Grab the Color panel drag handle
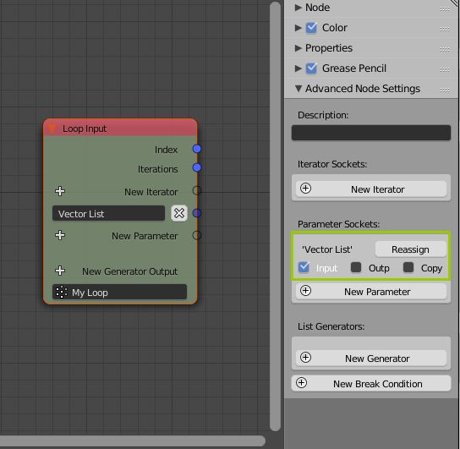Image resolution: width=460 pixels, height=449 pixels. pyautogui.click(x=445, y=29)
